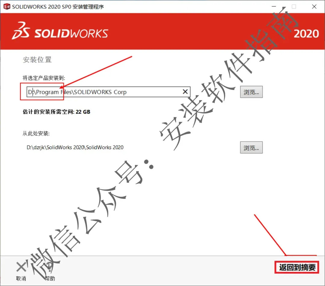Click the source path D:\dzrjk\SolidWorks 2020 text
325x286 pixels.
point(75,147)
